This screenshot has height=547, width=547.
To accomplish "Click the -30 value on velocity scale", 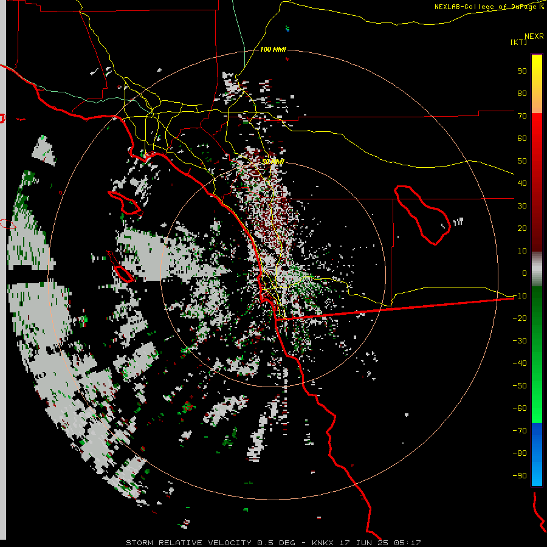I will 520,341.
